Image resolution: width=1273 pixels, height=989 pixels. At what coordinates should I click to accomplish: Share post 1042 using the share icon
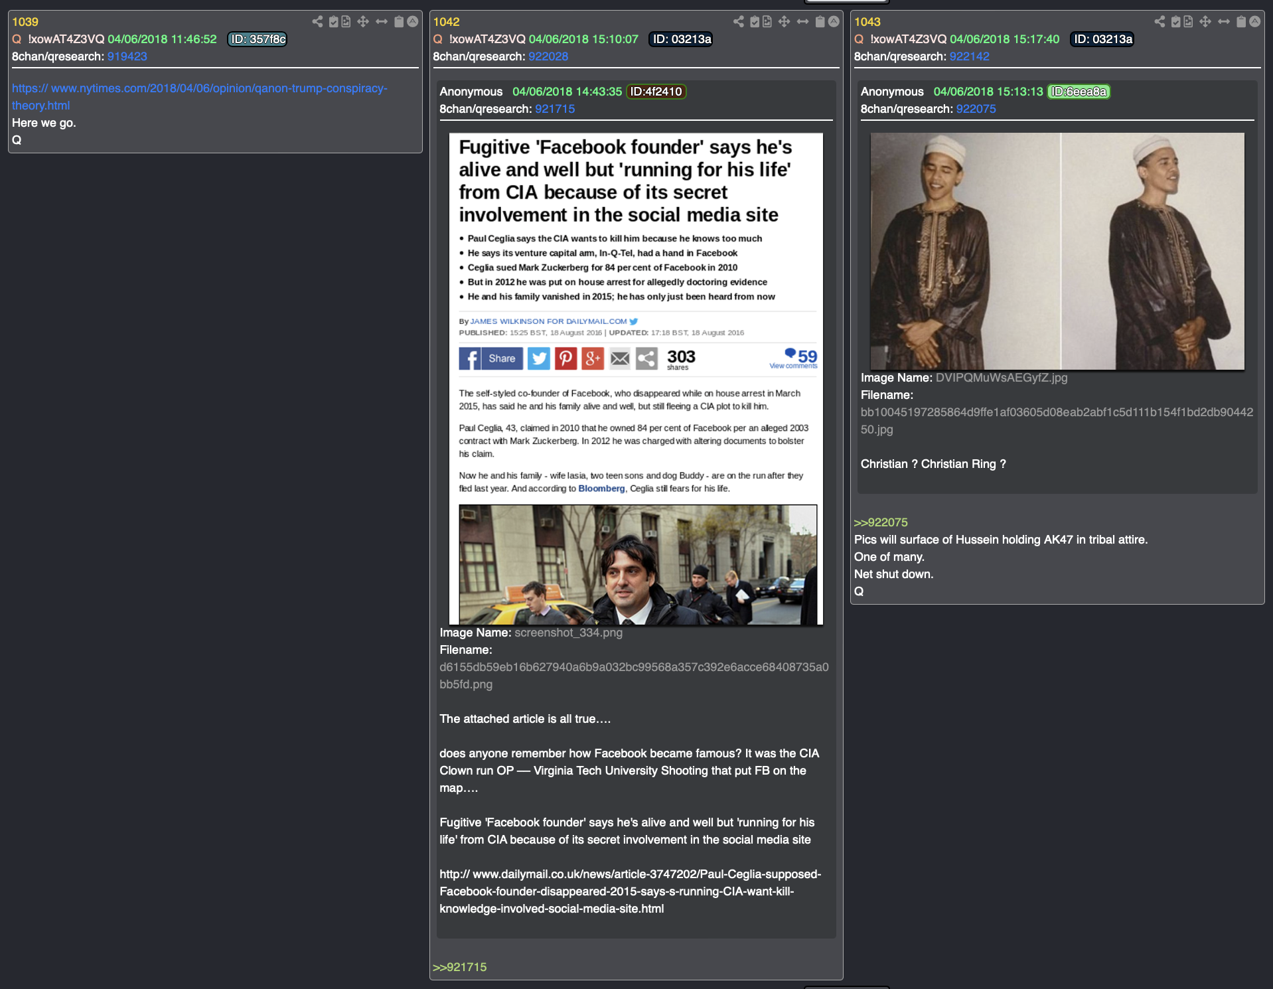[739, 22]
